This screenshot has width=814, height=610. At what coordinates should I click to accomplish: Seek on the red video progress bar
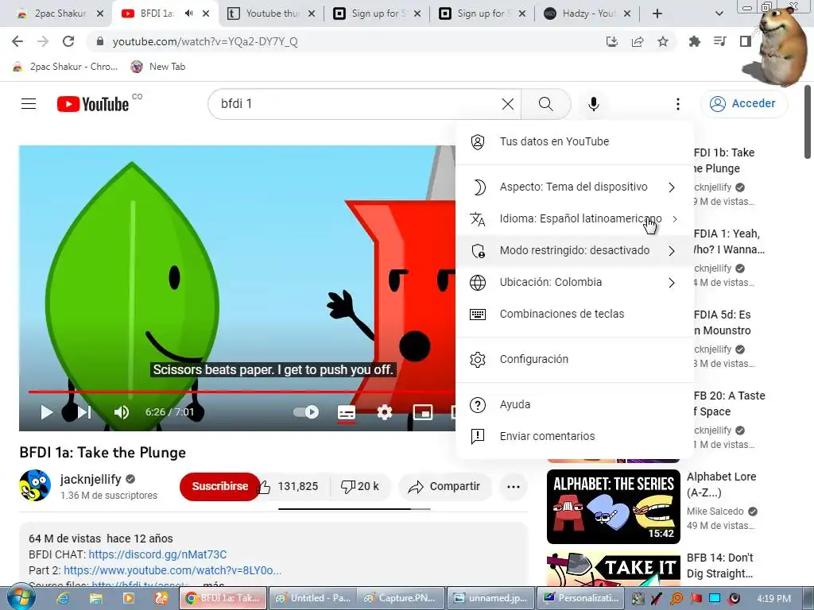242,392
